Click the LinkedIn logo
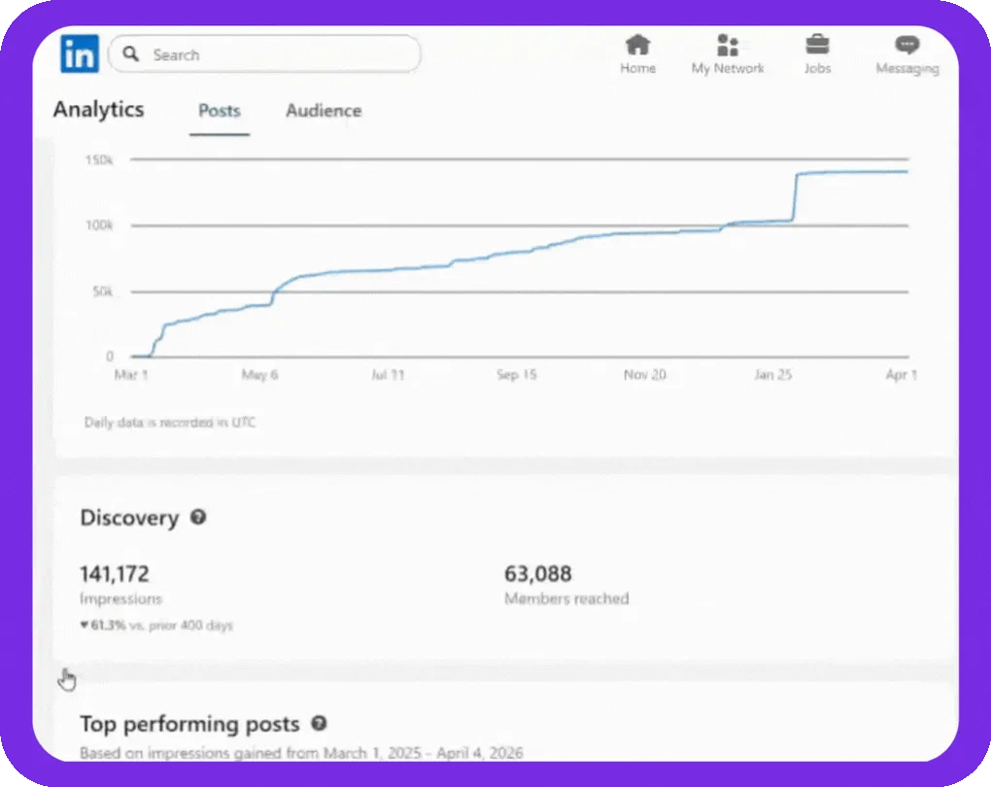 point(79,54)
